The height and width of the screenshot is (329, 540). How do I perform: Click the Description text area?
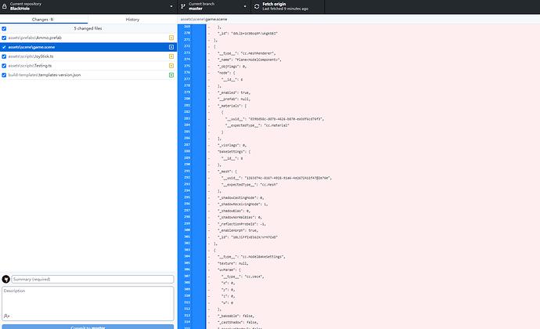tap(88, 303)
